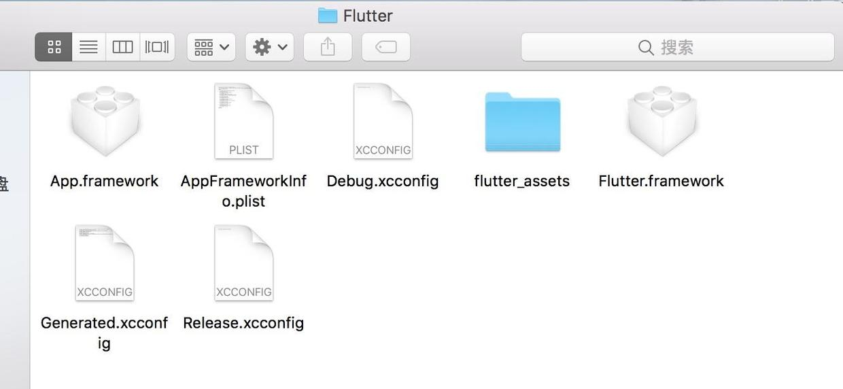
Task: Switch to icon view
Action: [54, 47]
